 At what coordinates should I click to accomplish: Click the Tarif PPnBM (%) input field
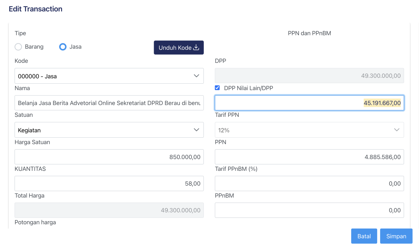(309, 183)
